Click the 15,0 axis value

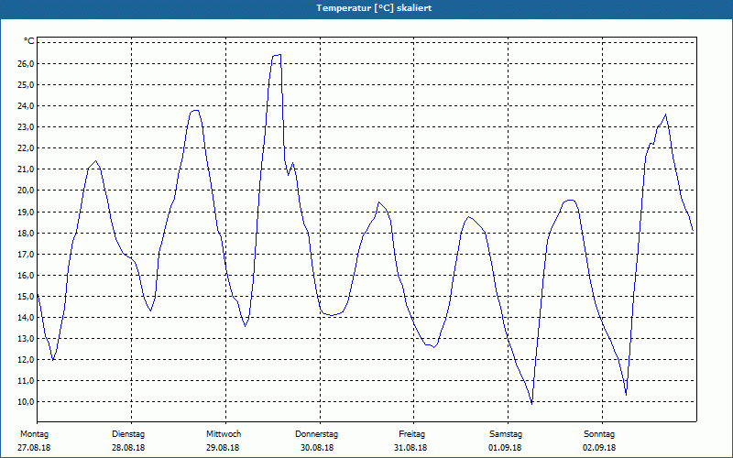(x=26, y=296)
